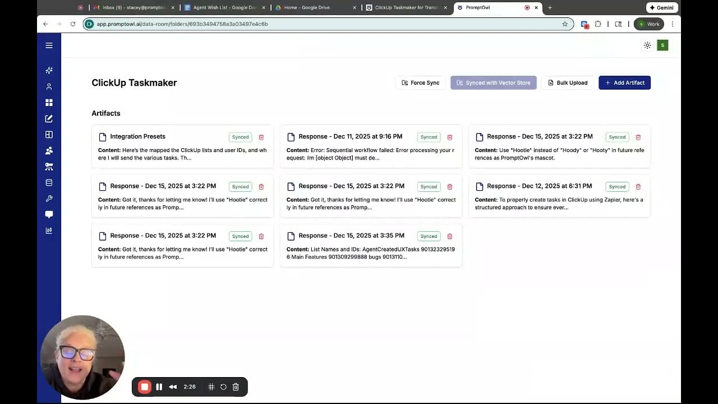Select the wrench settings icon in sidebar
Image resolution: width=718 pixels, height=404 pixels.
49,198
